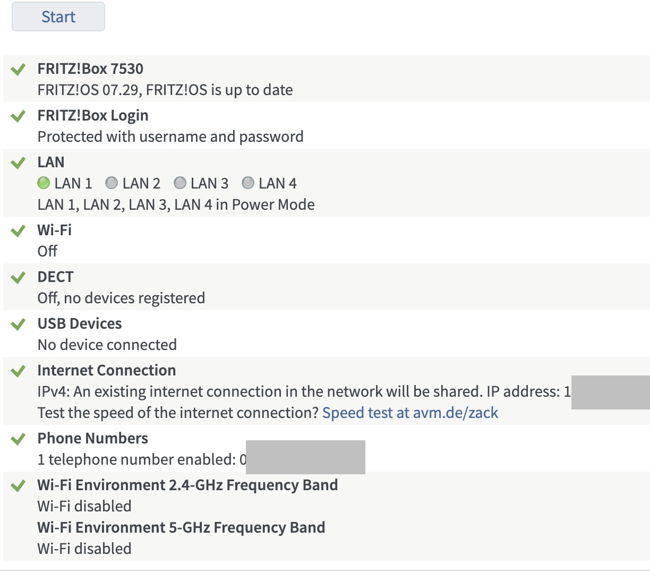Click the Internet Connection checkmark icon
The image size is (650, 581).
point(19,371)
